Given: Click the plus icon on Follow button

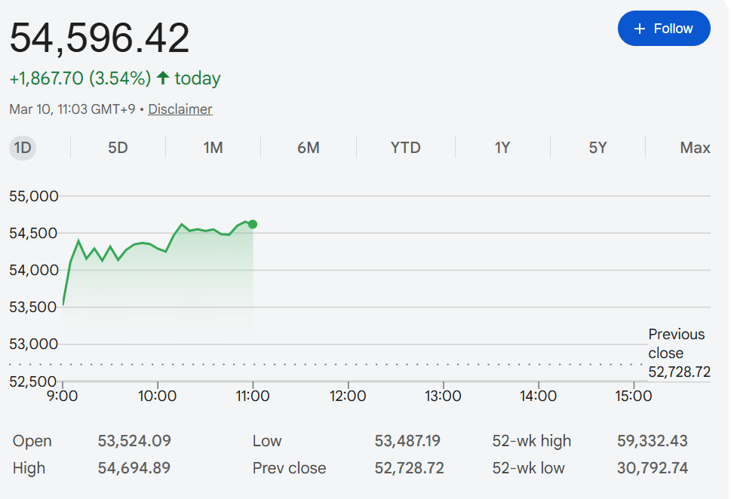Looking at the screenshot, I should click(640, 29).
